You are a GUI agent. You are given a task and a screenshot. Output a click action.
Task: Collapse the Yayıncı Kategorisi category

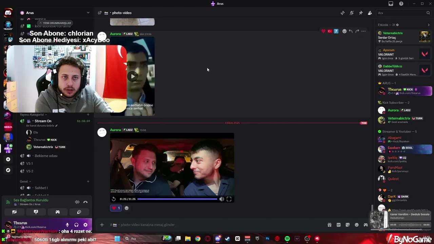click(33, 115)
